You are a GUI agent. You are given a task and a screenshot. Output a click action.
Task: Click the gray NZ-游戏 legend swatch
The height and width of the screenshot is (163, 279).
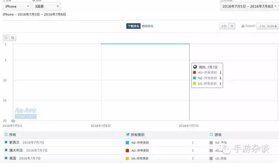point(211,143)
